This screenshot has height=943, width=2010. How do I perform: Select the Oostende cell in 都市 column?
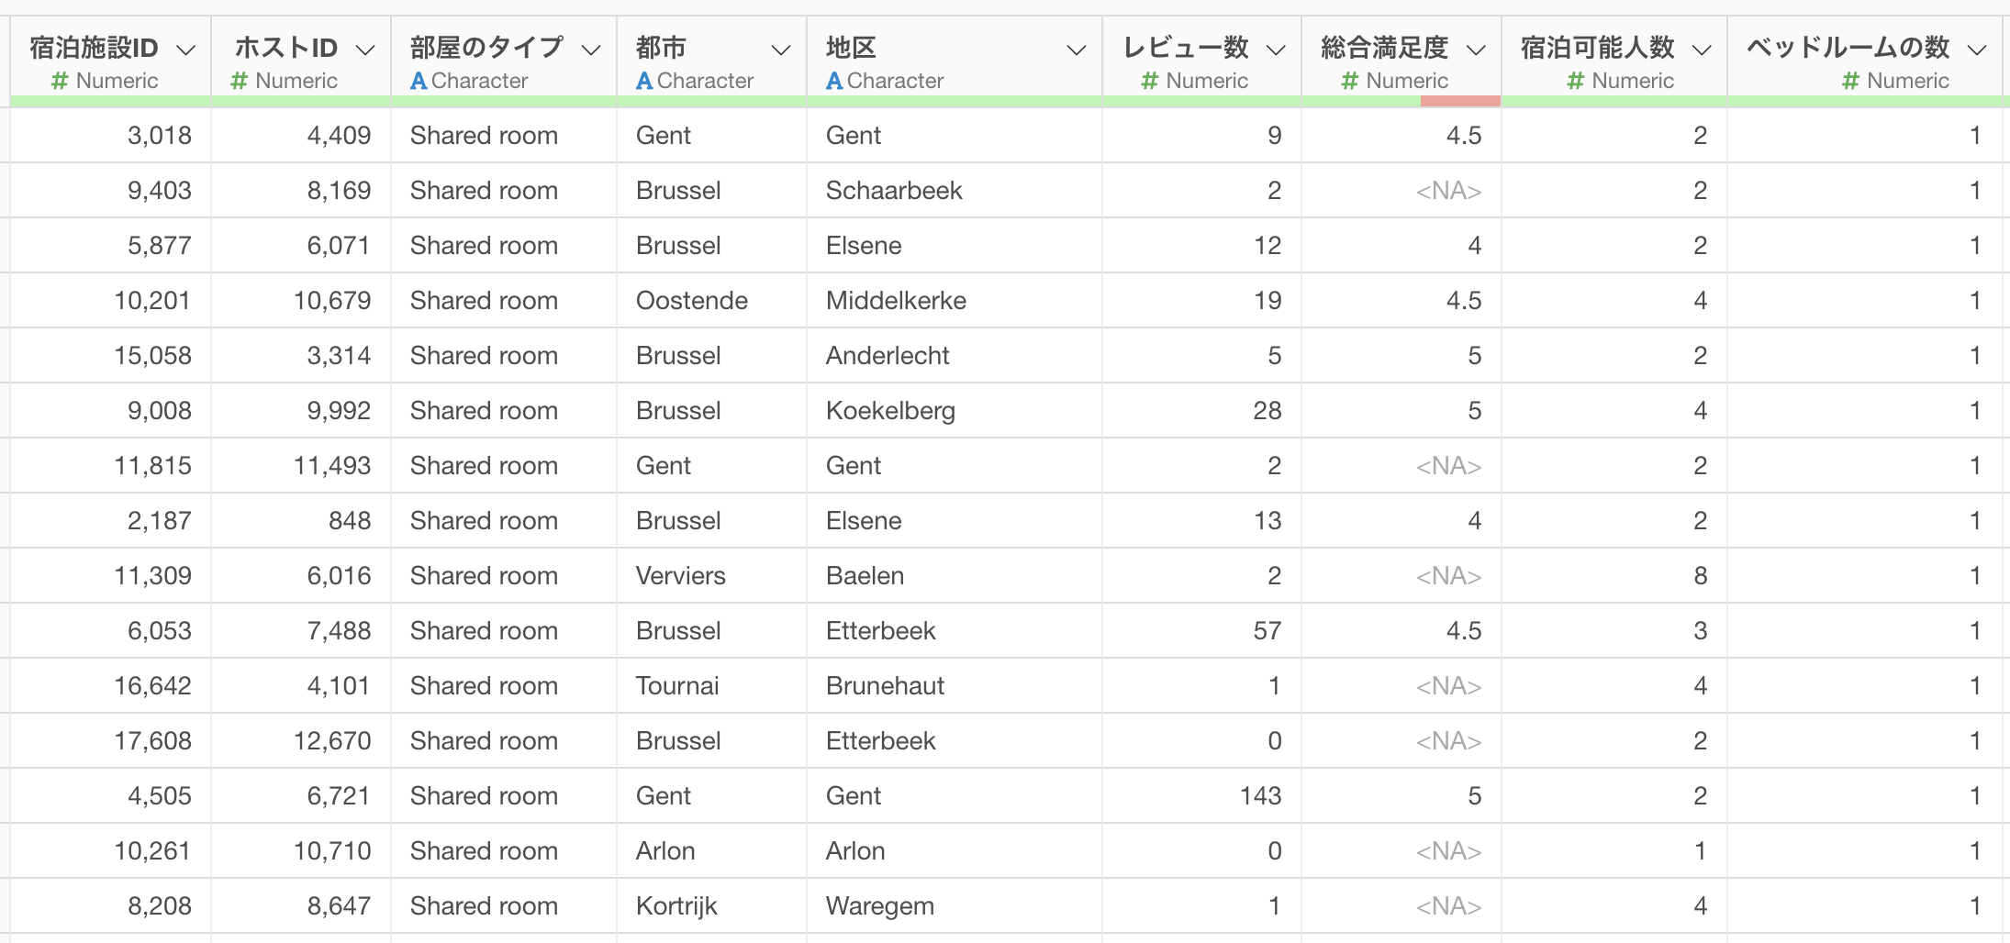coord(692,300)
